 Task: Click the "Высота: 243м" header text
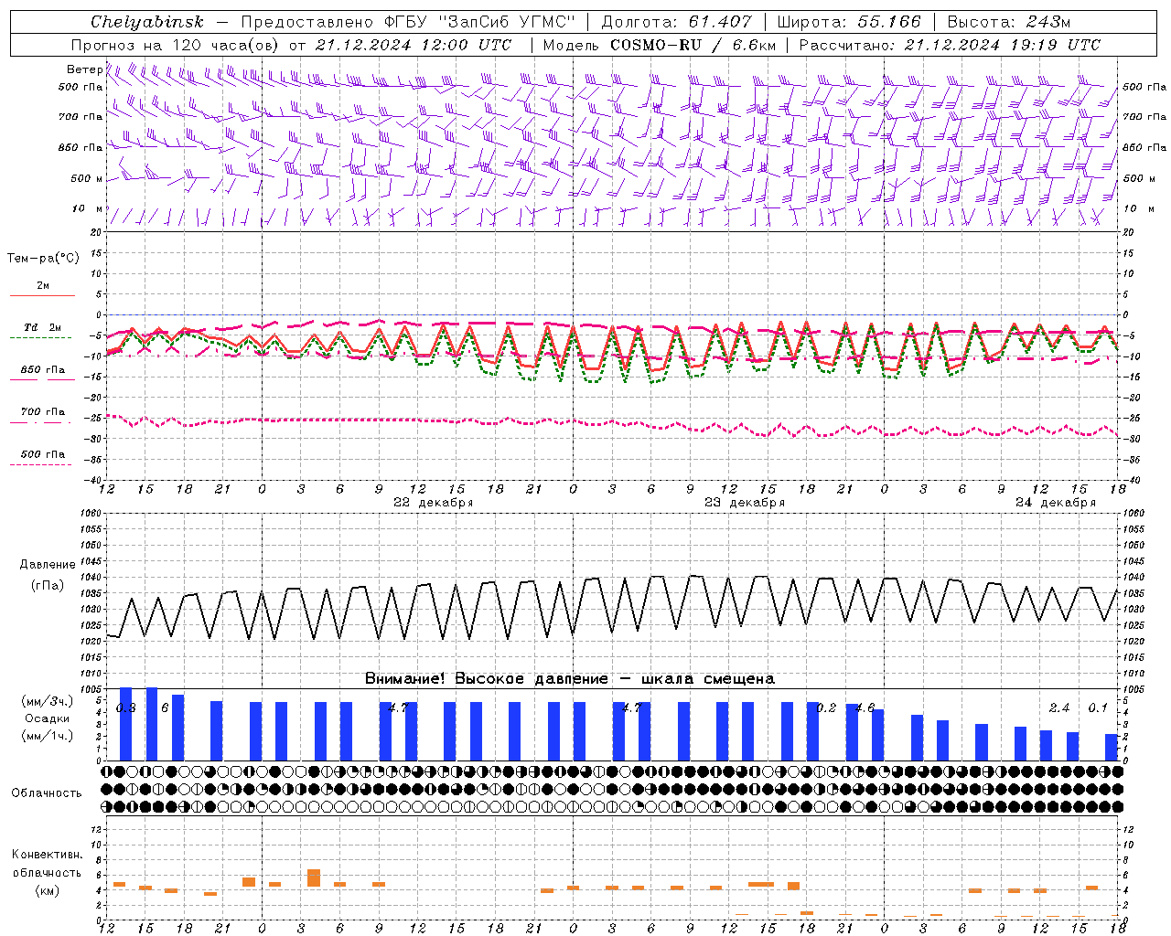click(1008, 22)
